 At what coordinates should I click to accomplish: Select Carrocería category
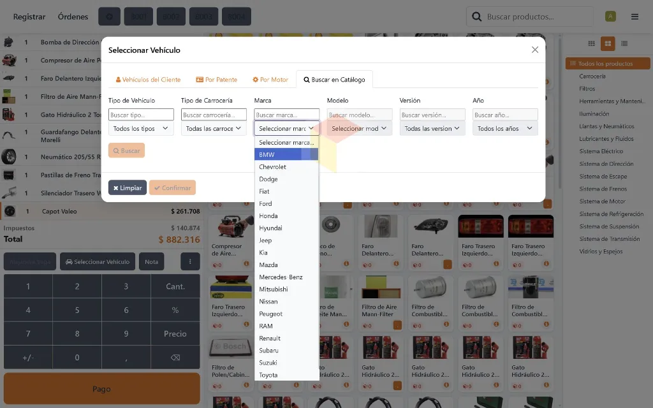coord(592,76)
